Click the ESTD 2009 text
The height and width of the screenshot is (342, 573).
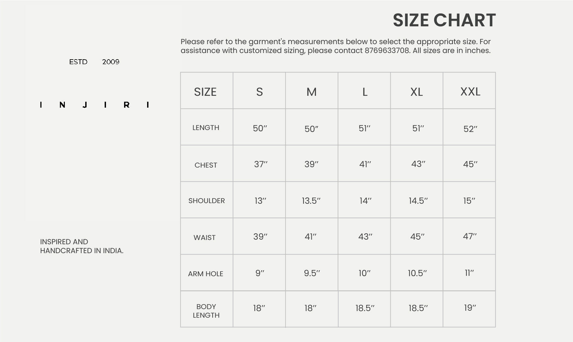(x=94, y=62)
